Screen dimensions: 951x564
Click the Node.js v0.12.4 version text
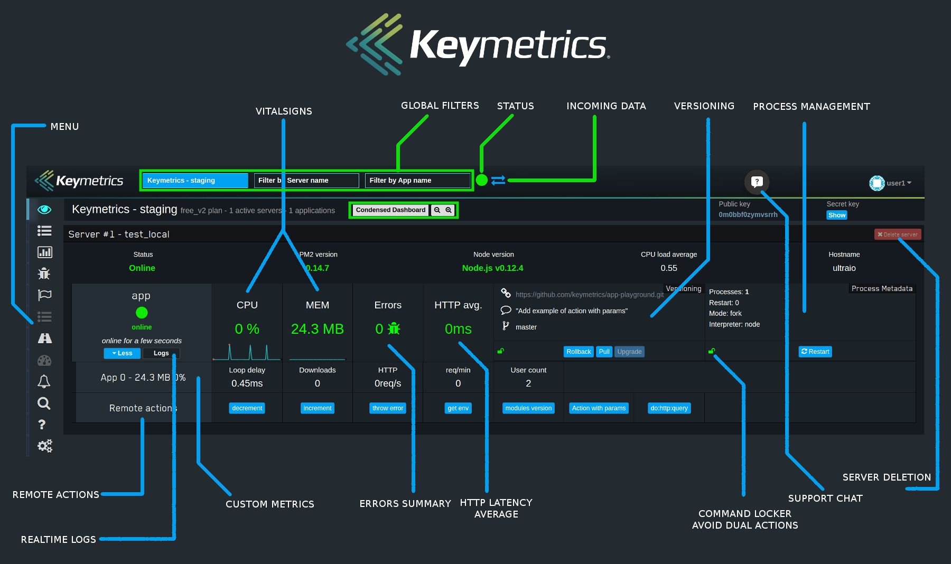coord(492,268)
